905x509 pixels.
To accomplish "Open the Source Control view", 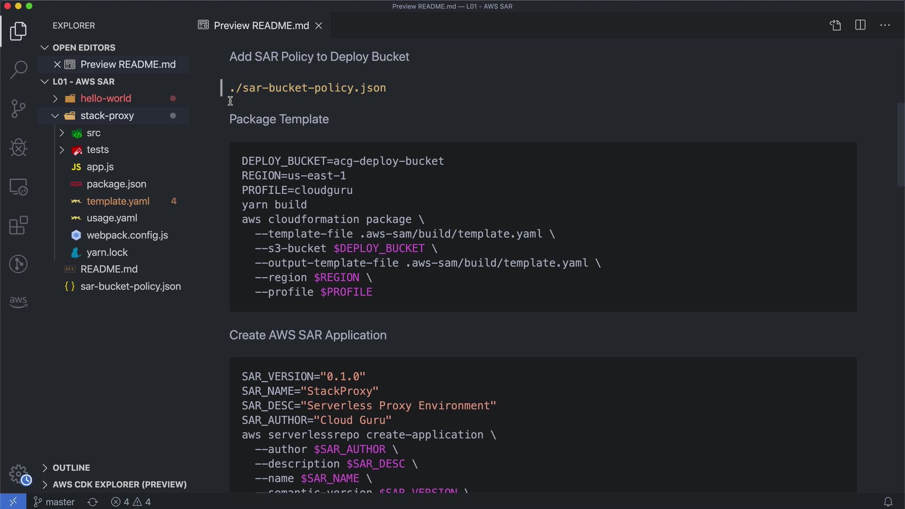I will pos(18,109).
